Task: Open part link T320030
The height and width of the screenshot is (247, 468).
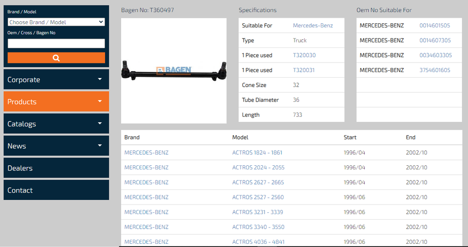Action: point(304,55)
